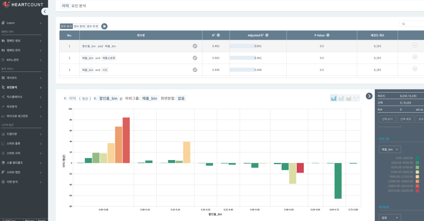Collapse the sidebar with the arrow button
Viewport: 424px width, 221px height.
(x=45, y=11)
